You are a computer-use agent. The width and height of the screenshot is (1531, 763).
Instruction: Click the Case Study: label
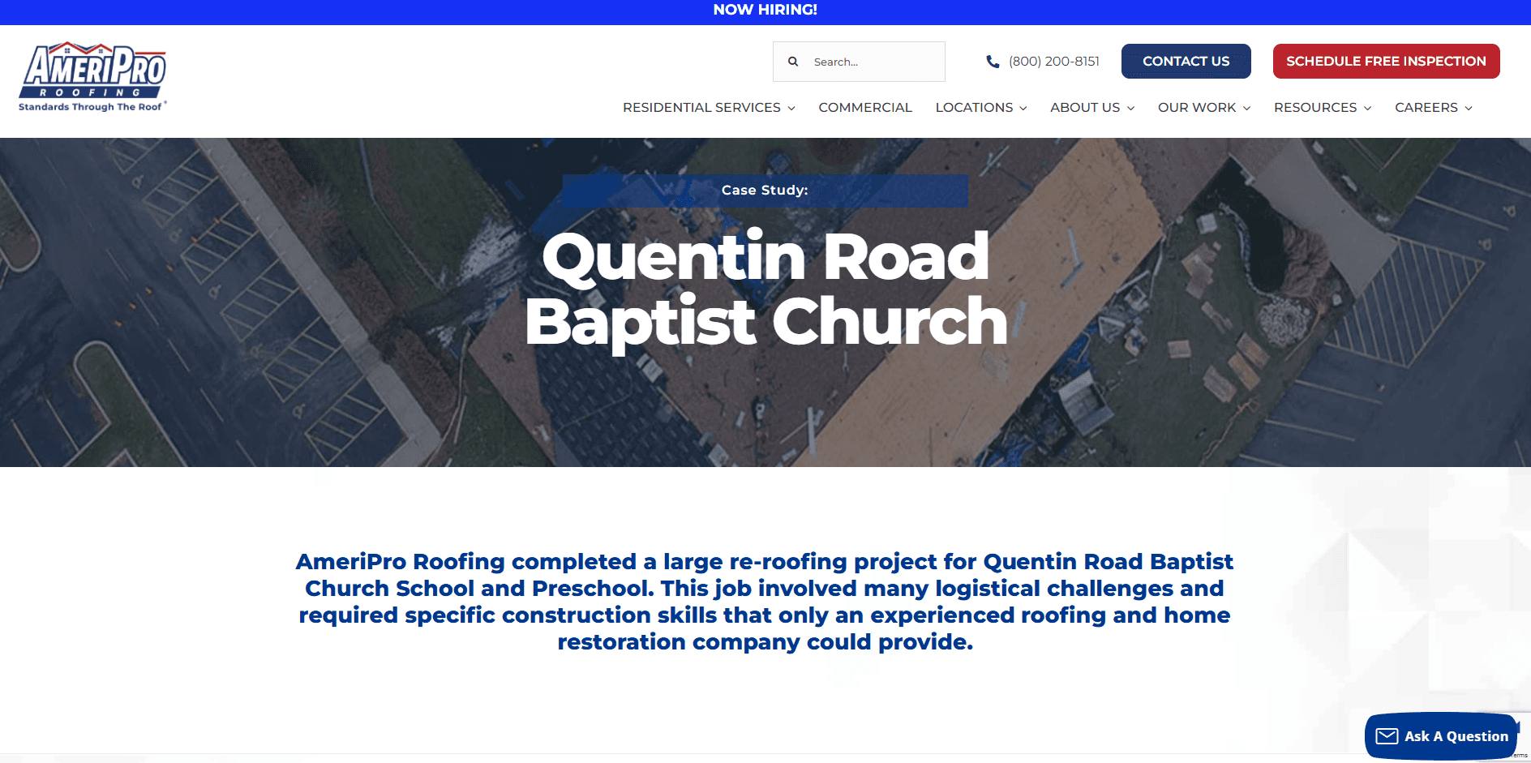click(765, 191)
